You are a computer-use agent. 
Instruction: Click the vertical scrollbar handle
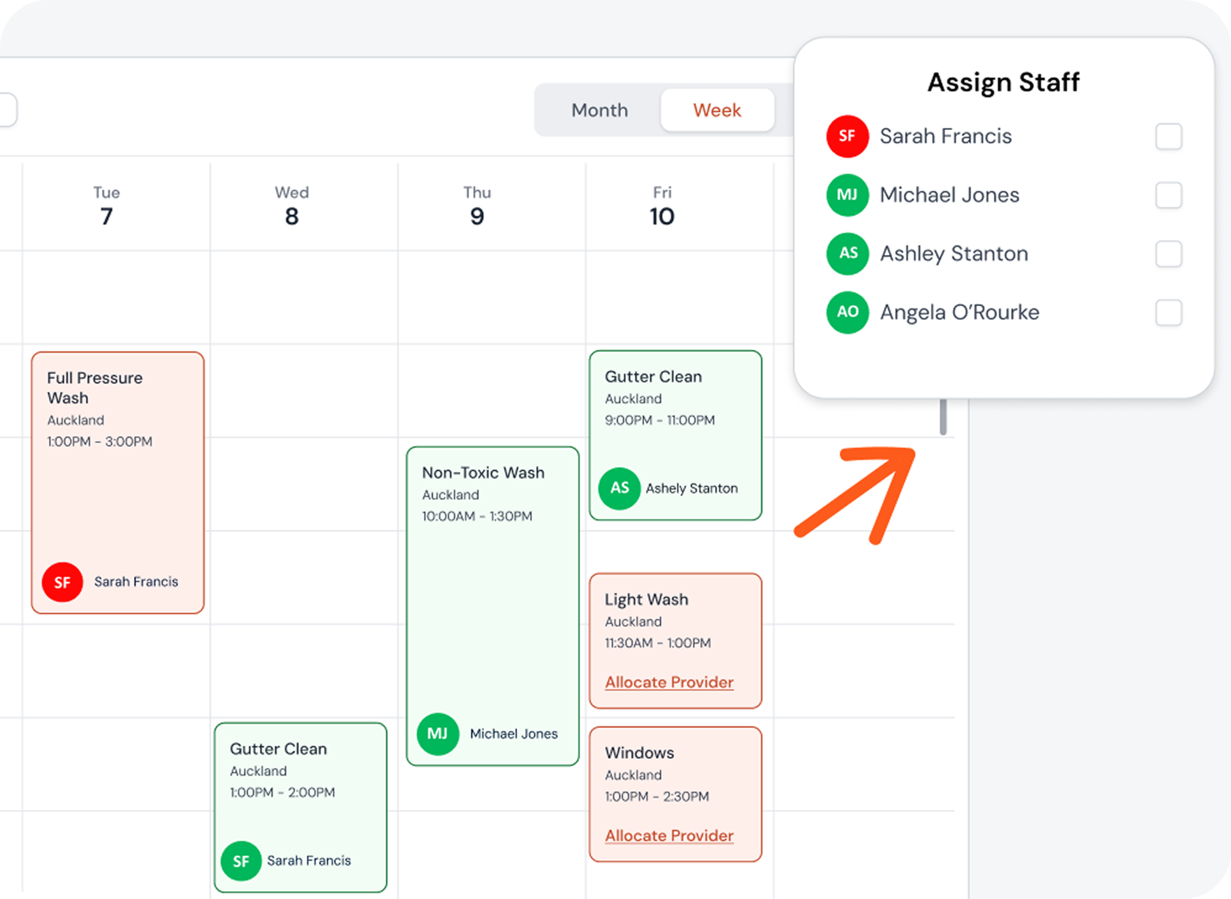942,417
